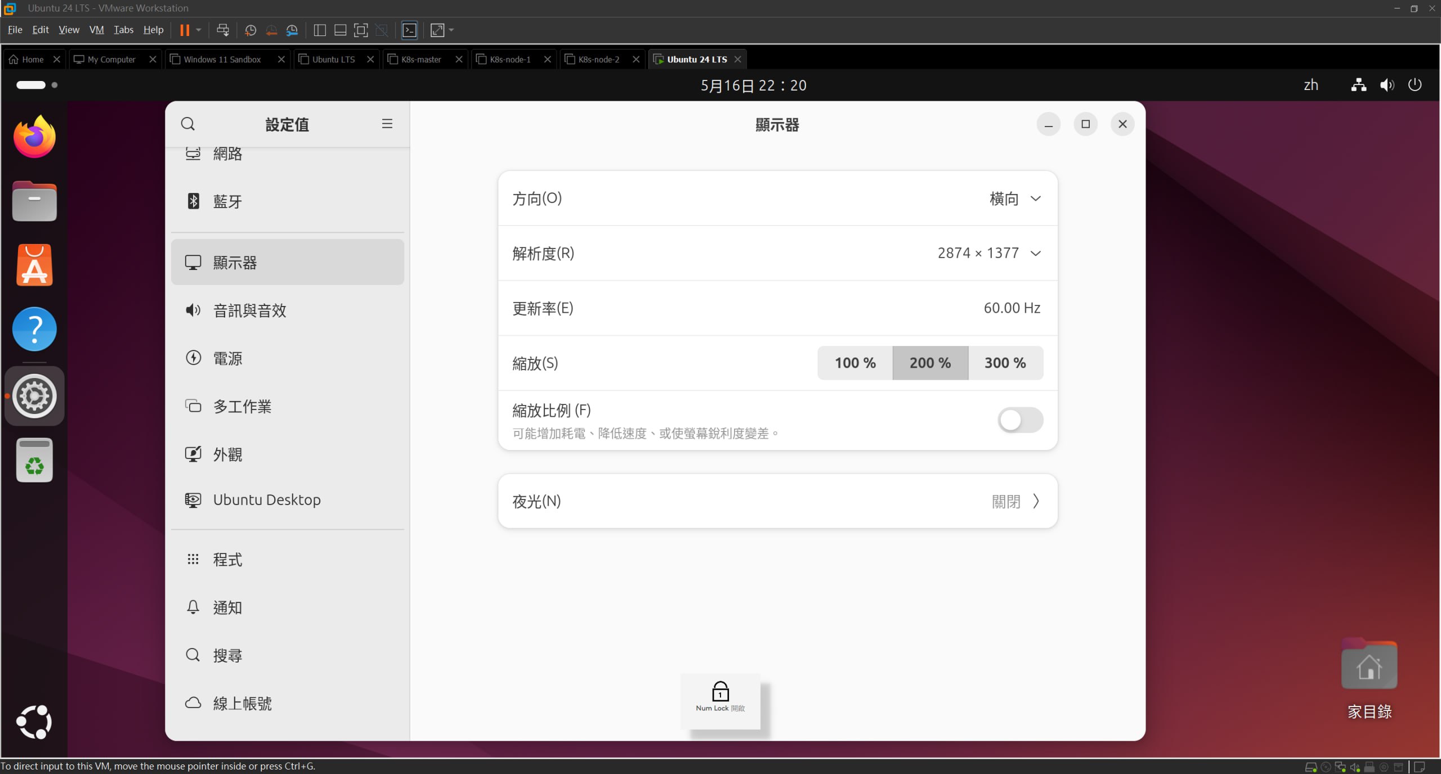Open Firefox from the Ubuntu dock
The height and width of the screenshot is (774, 1441).
point(34,137)
